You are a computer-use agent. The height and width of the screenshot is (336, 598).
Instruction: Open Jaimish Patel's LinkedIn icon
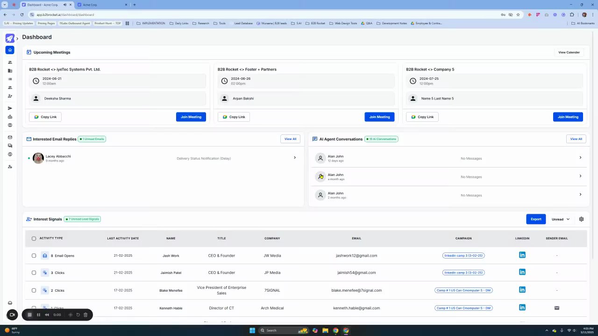[x=522, y=272]
